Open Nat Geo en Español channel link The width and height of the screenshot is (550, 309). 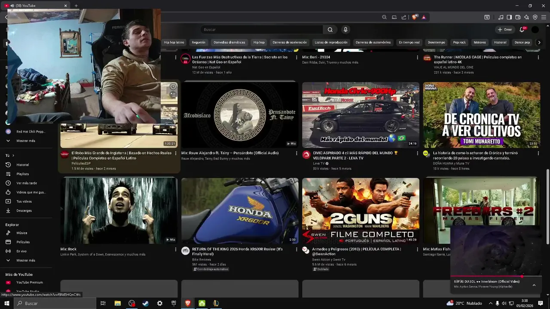[206, 67]
